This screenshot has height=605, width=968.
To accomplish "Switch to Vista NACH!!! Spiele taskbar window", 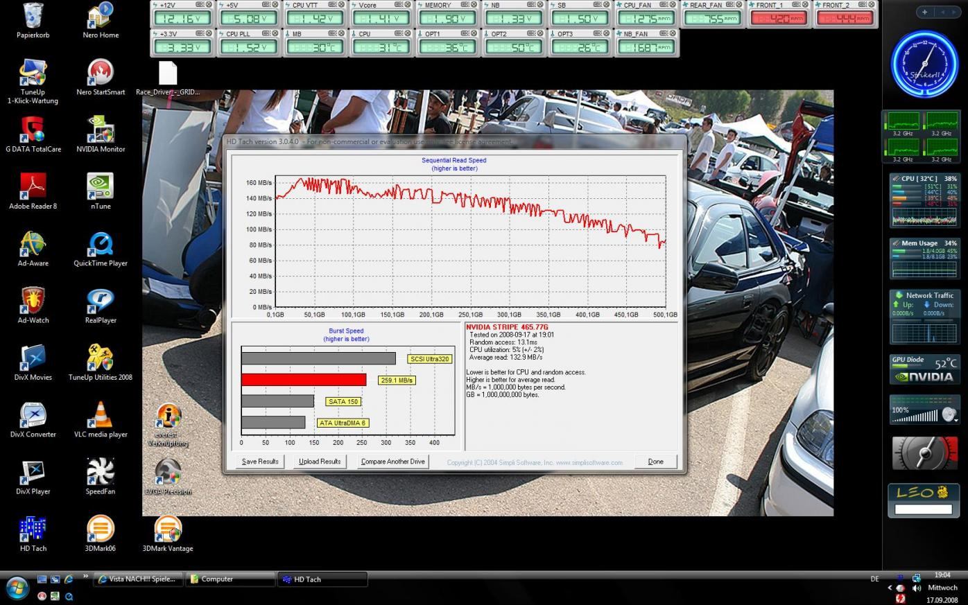I will [x=138, y=579].
